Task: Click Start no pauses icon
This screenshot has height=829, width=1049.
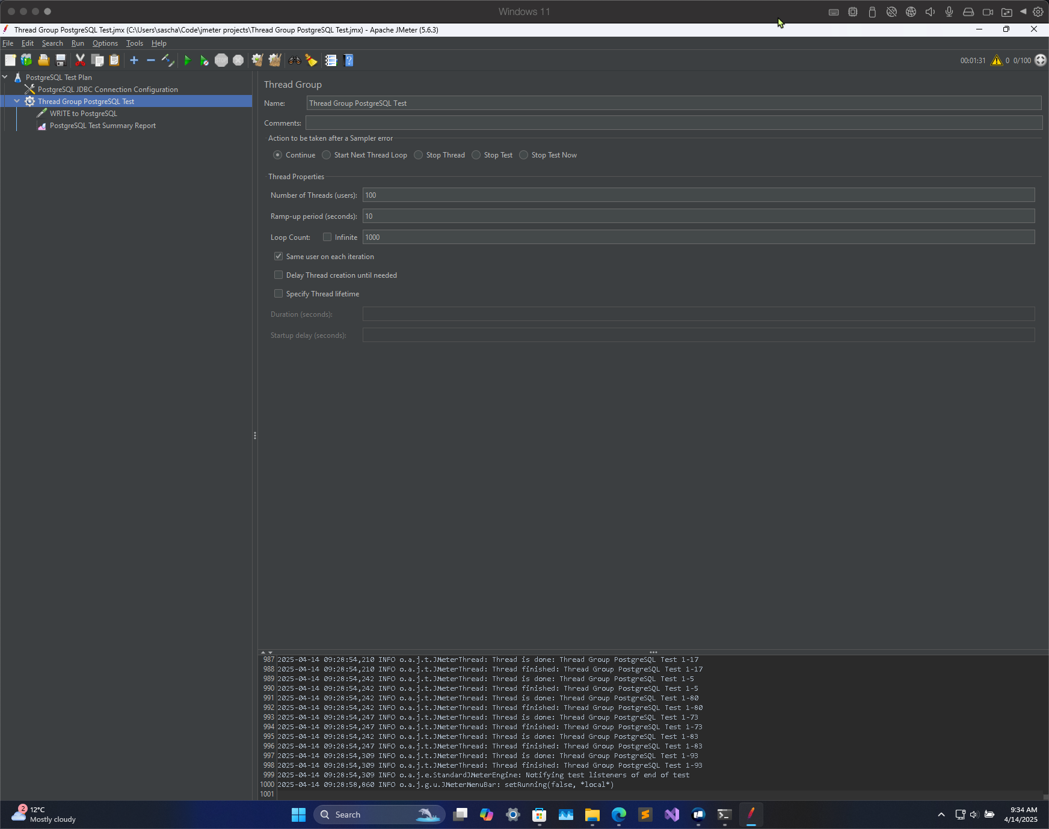Action: click(x=205, y=60)
